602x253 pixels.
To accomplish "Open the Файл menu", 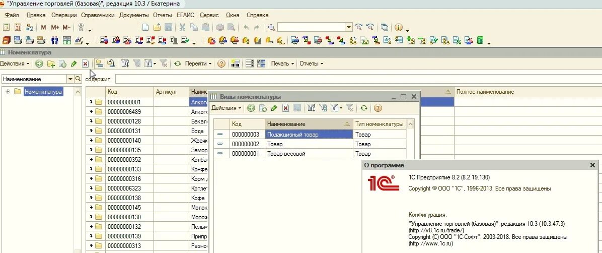I will [12, 15].
